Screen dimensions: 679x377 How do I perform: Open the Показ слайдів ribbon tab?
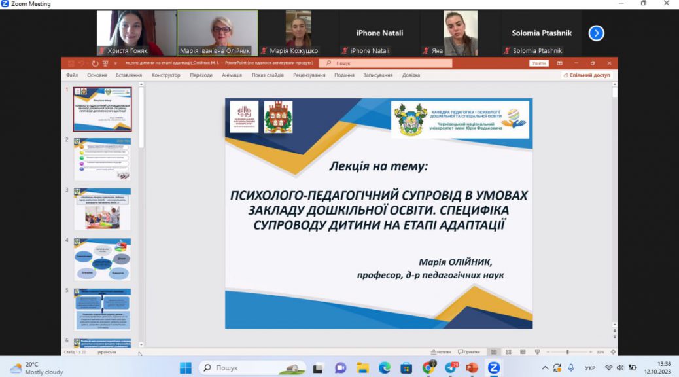[x=268, y=75]
